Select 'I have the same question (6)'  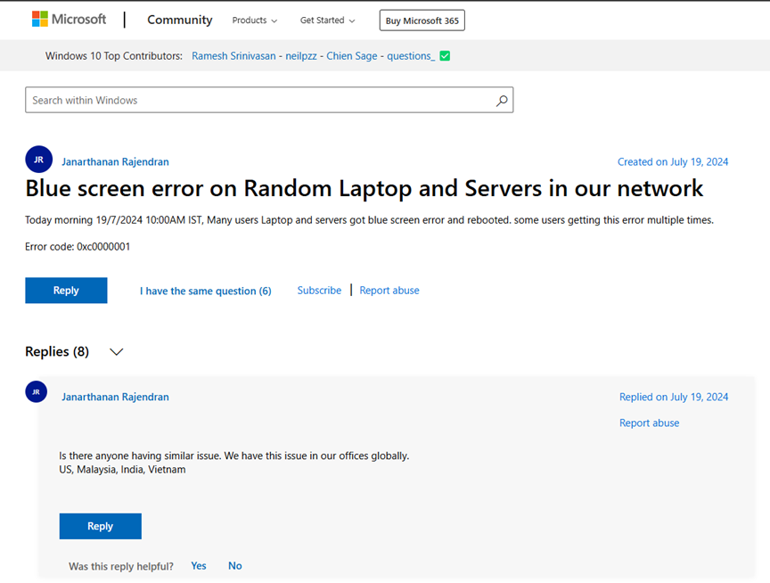pos(205,291)
